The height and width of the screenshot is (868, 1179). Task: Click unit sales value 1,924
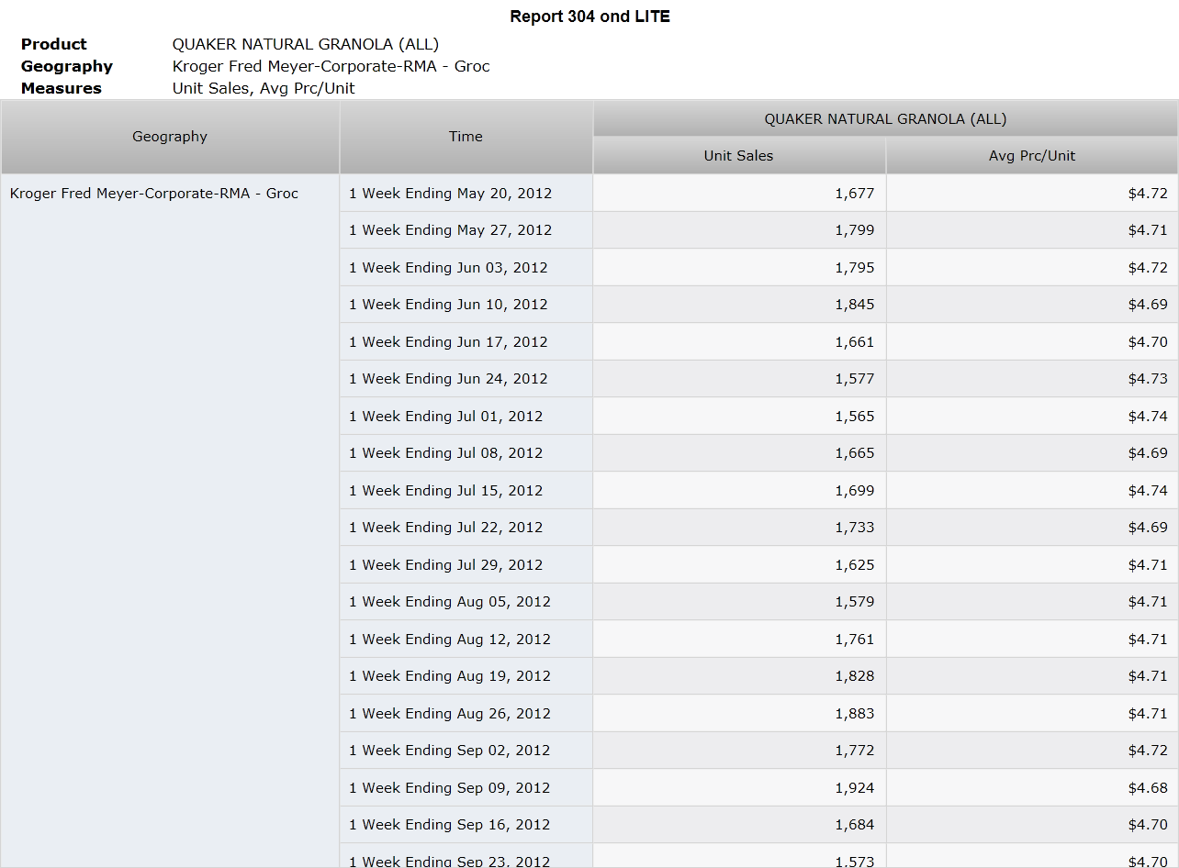click(x=855, y=788)
